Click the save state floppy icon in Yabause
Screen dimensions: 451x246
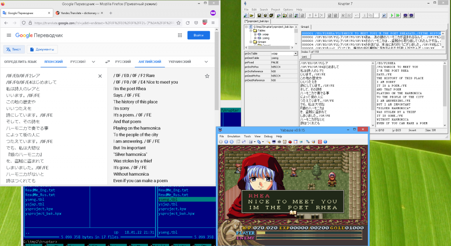pos(251,142)
